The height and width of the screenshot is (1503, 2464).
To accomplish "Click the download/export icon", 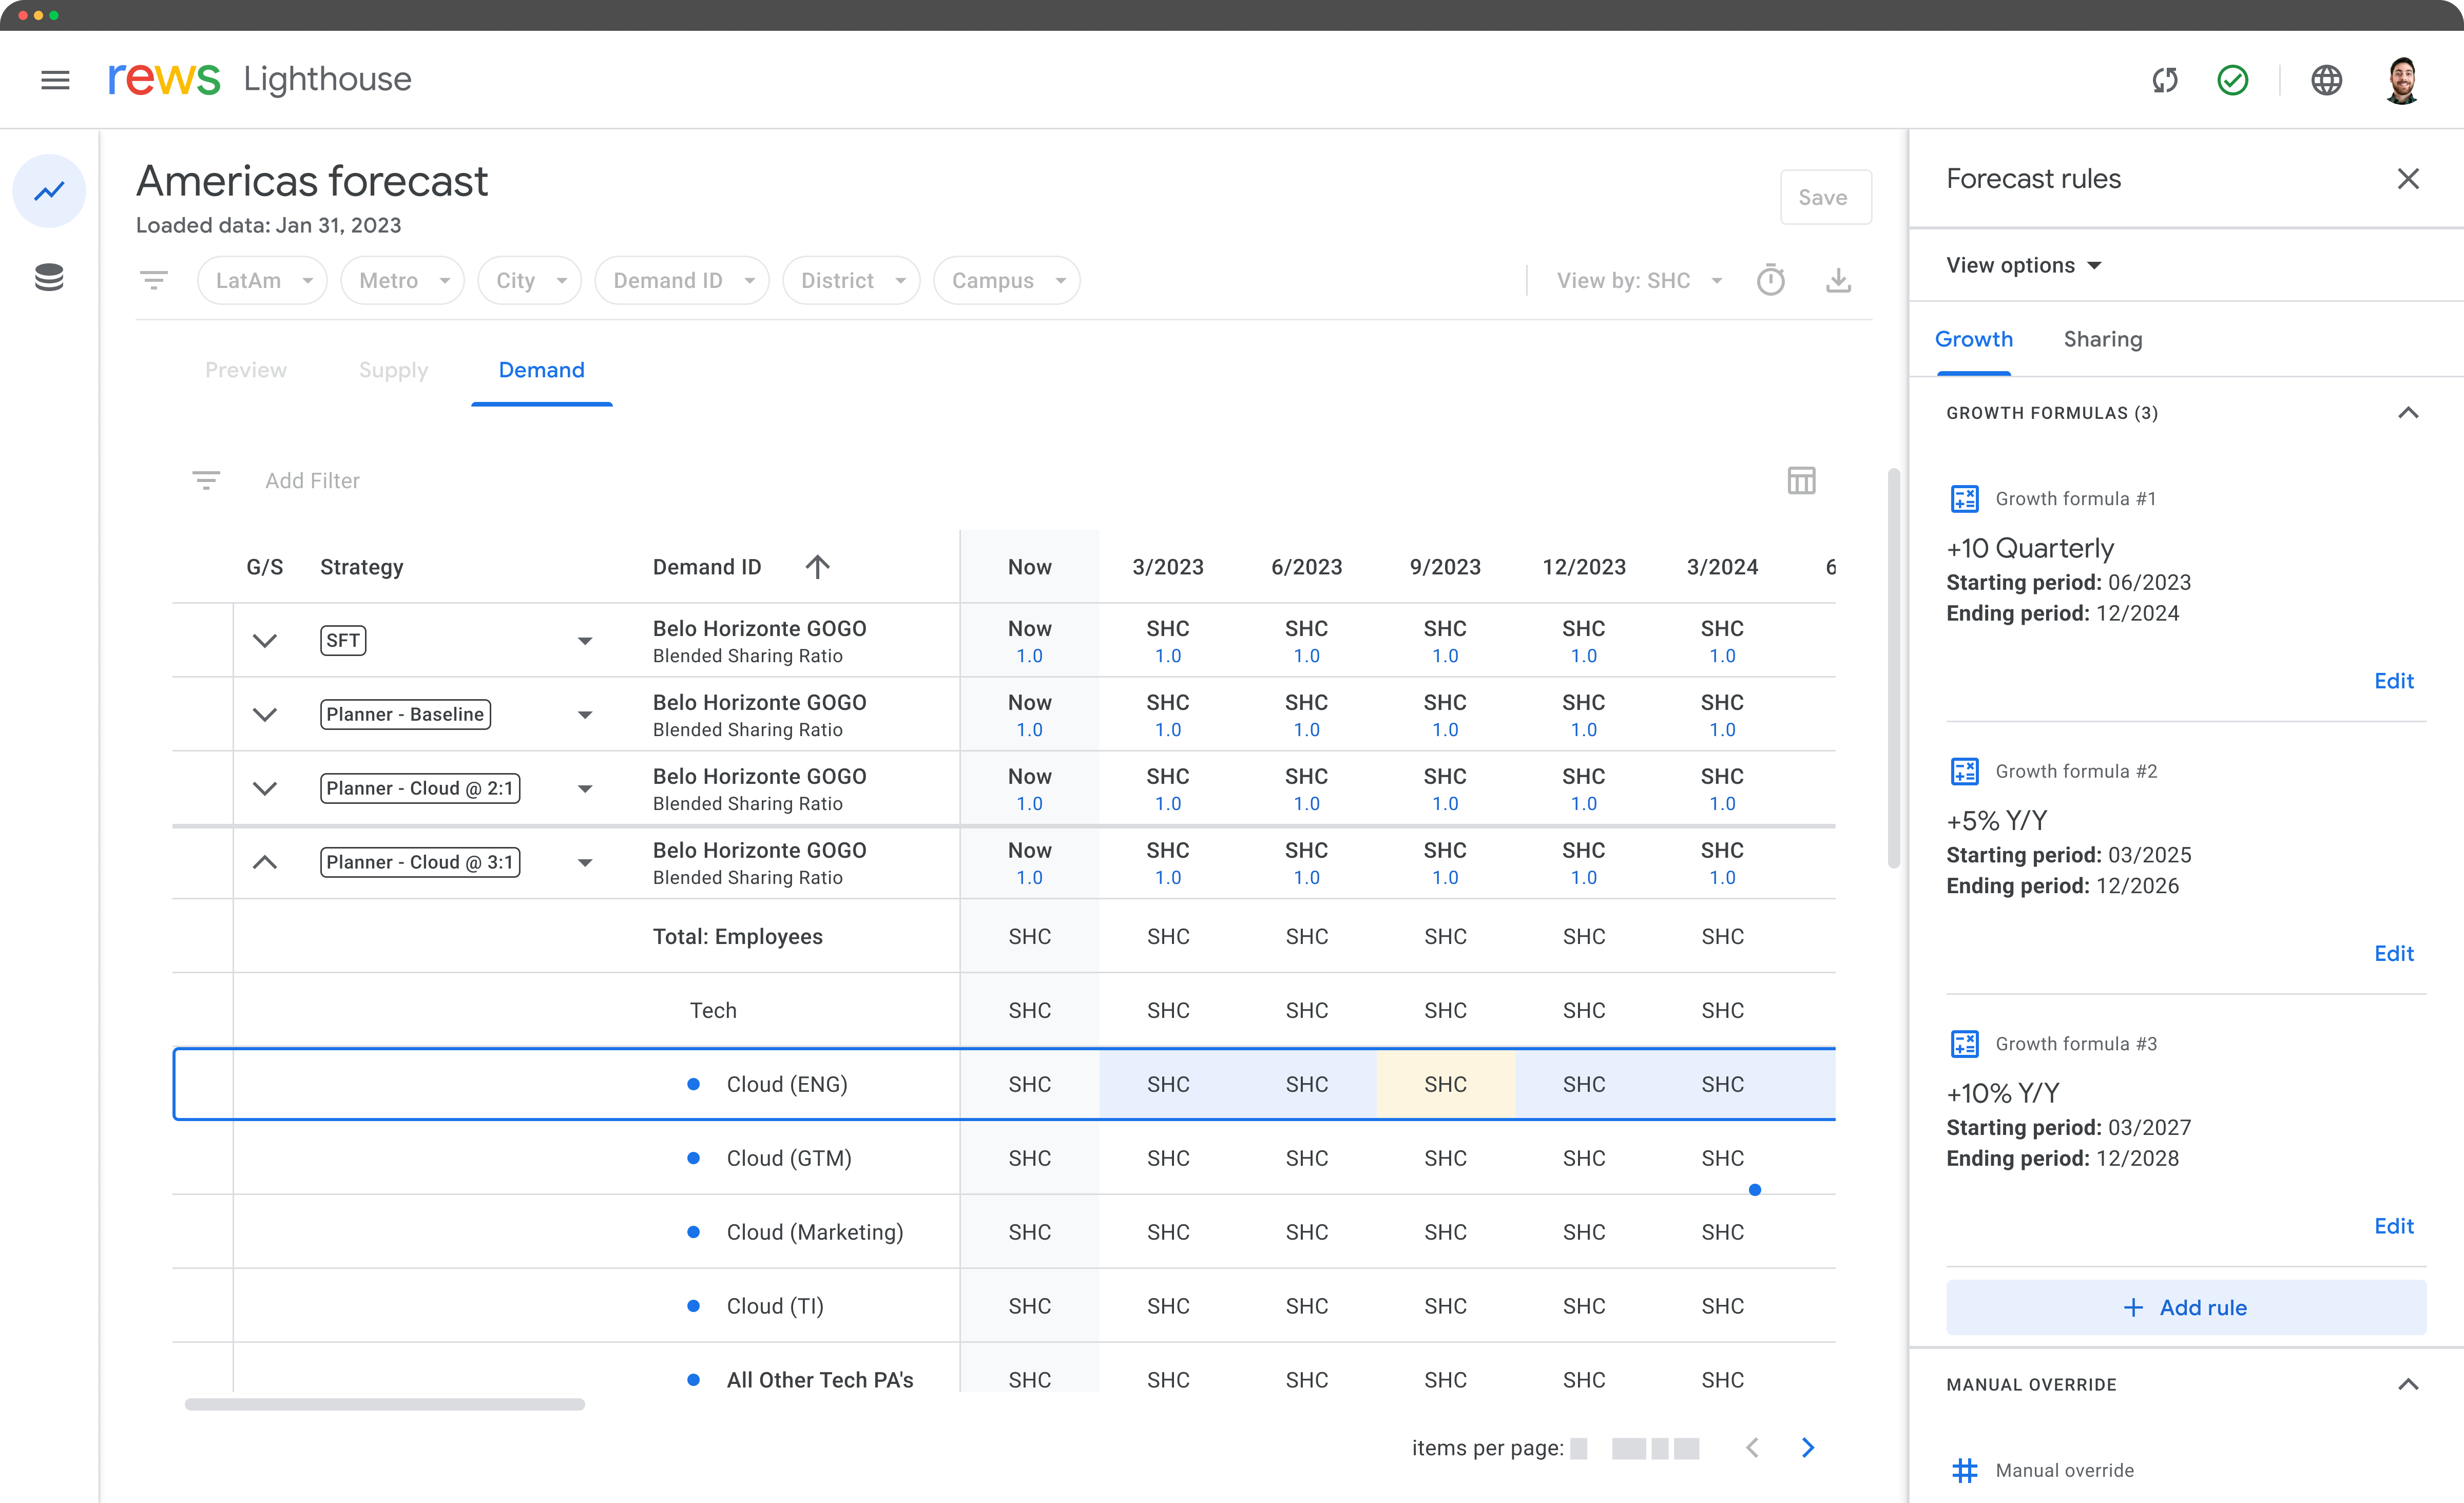I will tap(1837, 280).
